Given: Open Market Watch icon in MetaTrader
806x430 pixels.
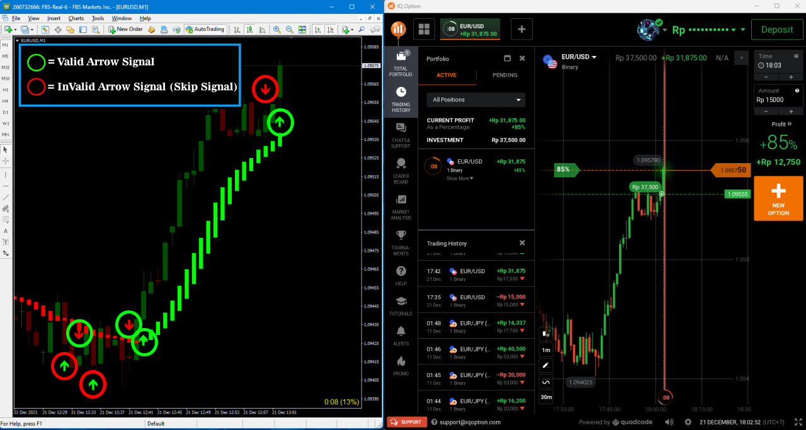Looking at the screenshot, I should [45, 29].
